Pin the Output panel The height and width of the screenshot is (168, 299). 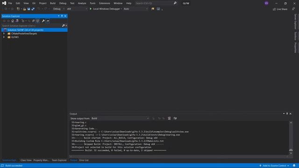tap(287, 114)
